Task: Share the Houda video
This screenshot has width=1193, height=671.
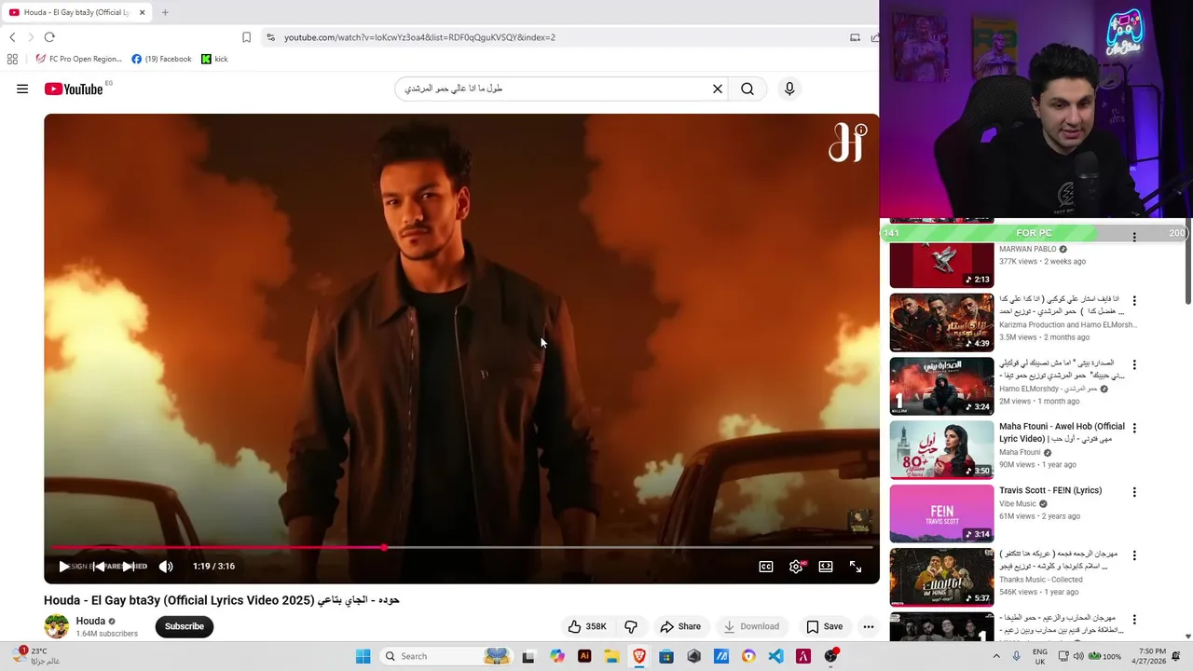Action: tap(680, 626)
